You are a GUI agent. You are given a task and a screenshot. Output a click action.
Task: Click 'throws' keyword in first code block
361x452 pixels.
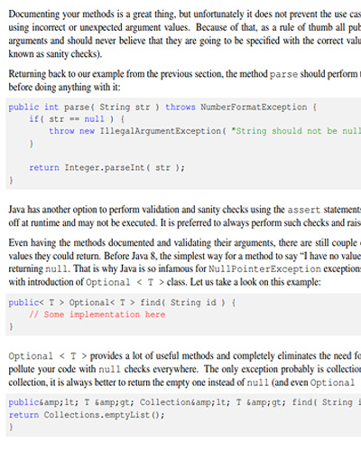(180, 107)
